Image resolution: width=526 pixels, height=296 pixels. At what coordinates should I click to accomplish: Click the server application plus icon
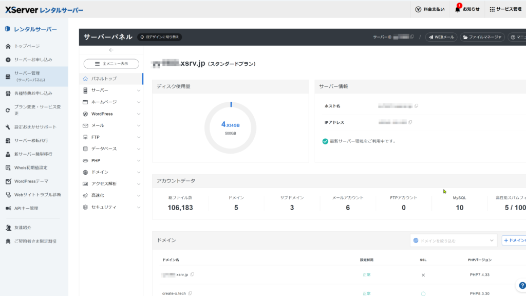(x=8, y=60)
